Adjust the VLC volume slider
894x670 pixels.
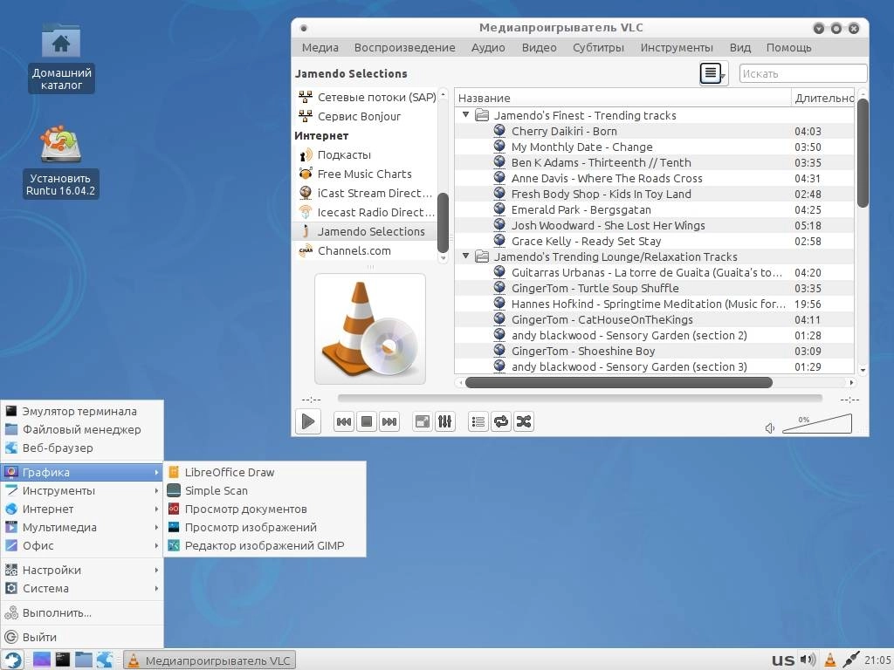pos(817,424)
